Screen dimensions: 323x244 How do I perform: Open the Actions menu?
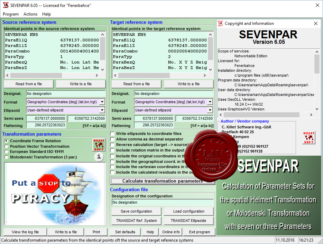pyautogui.click(x=30, y=14)
